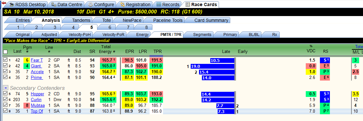Uncheck the Fear T row checkbox

pos(5,60)
